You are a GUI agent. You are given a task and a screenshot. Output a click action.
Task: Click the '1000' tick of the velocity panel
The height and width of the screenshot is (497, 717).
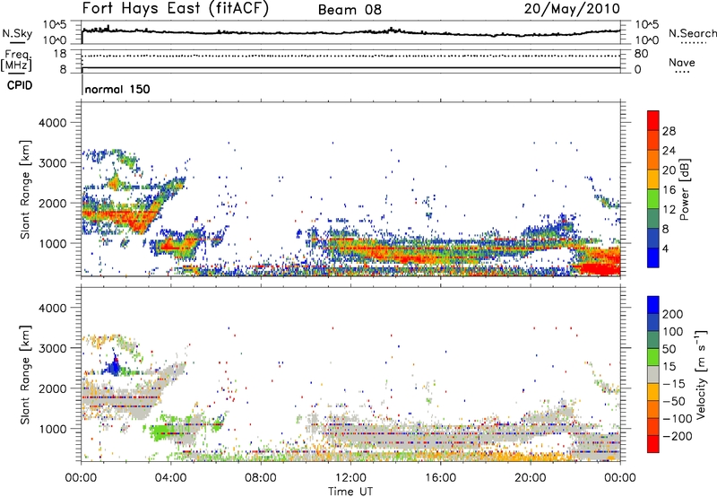pos(52,429)
